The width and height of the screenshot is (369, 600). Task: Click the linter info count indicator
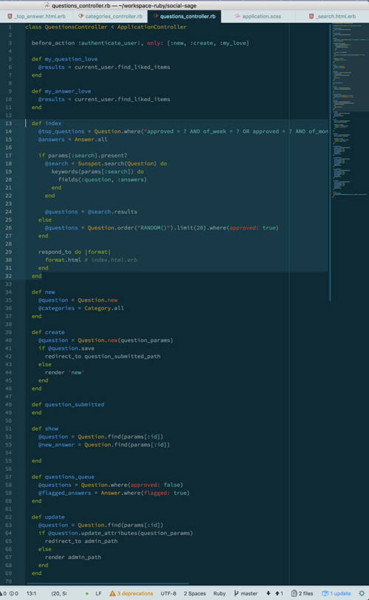point(14,593)
